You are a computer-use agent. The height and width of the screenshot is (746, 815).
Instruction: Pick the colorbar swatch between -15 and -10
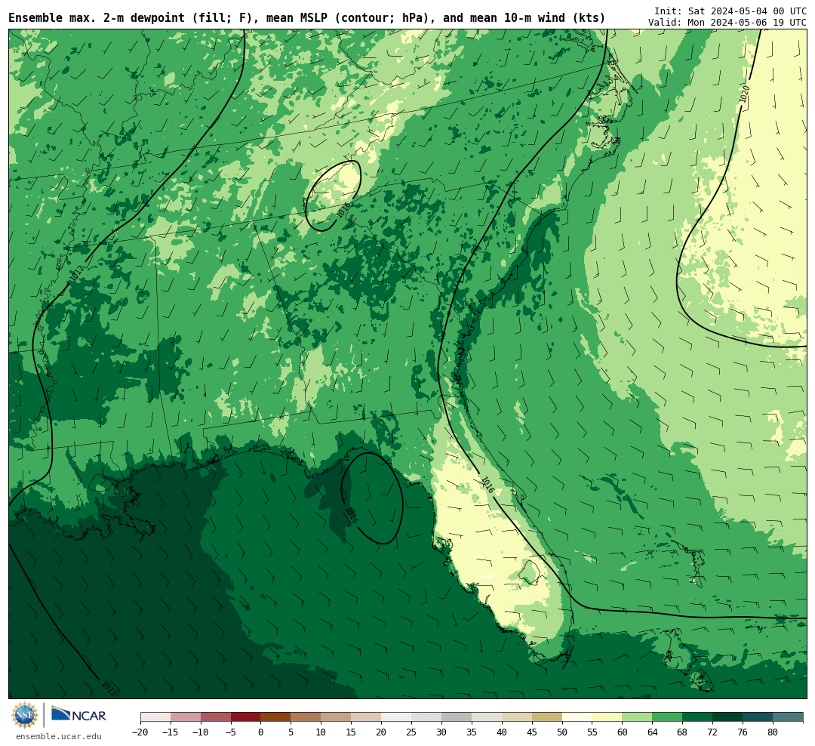tap(186, 717)
